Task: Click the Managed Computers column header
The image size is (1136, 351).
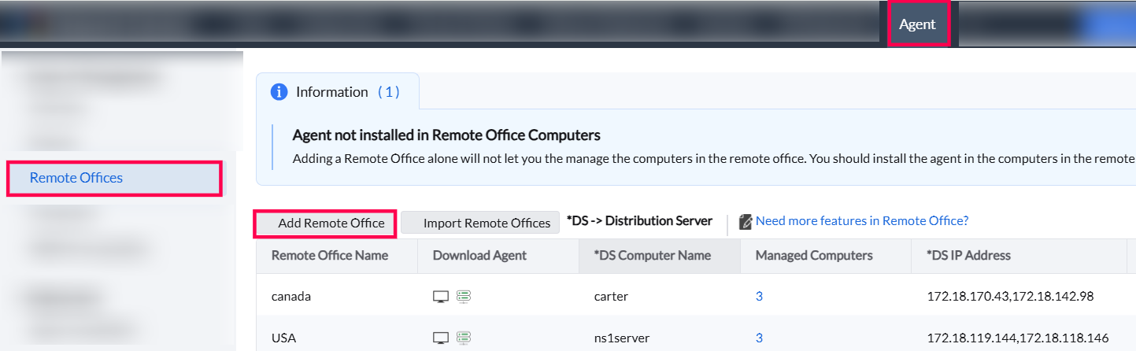Action: (814, 255)
